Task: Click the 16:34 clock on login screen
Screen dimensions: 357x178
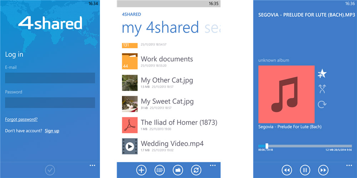Action: (x=93, y=4)
